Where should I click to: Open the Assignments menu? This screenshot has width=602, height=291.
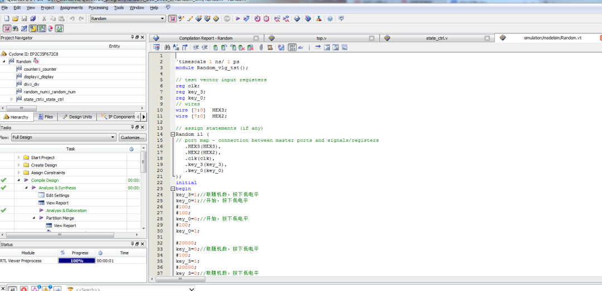pyautogui.click(x=71, y=8)
